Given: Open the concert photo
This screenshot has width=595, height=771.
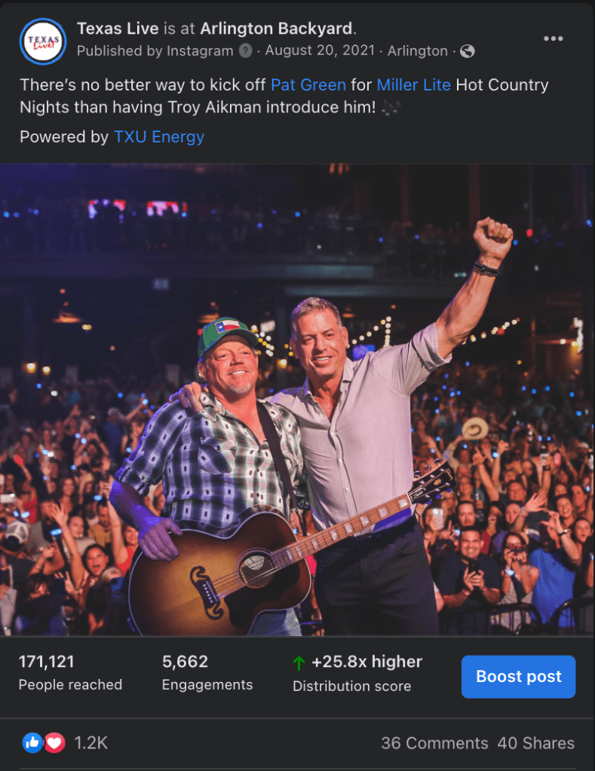Looking at the screenshot, I should coord(297,399).
